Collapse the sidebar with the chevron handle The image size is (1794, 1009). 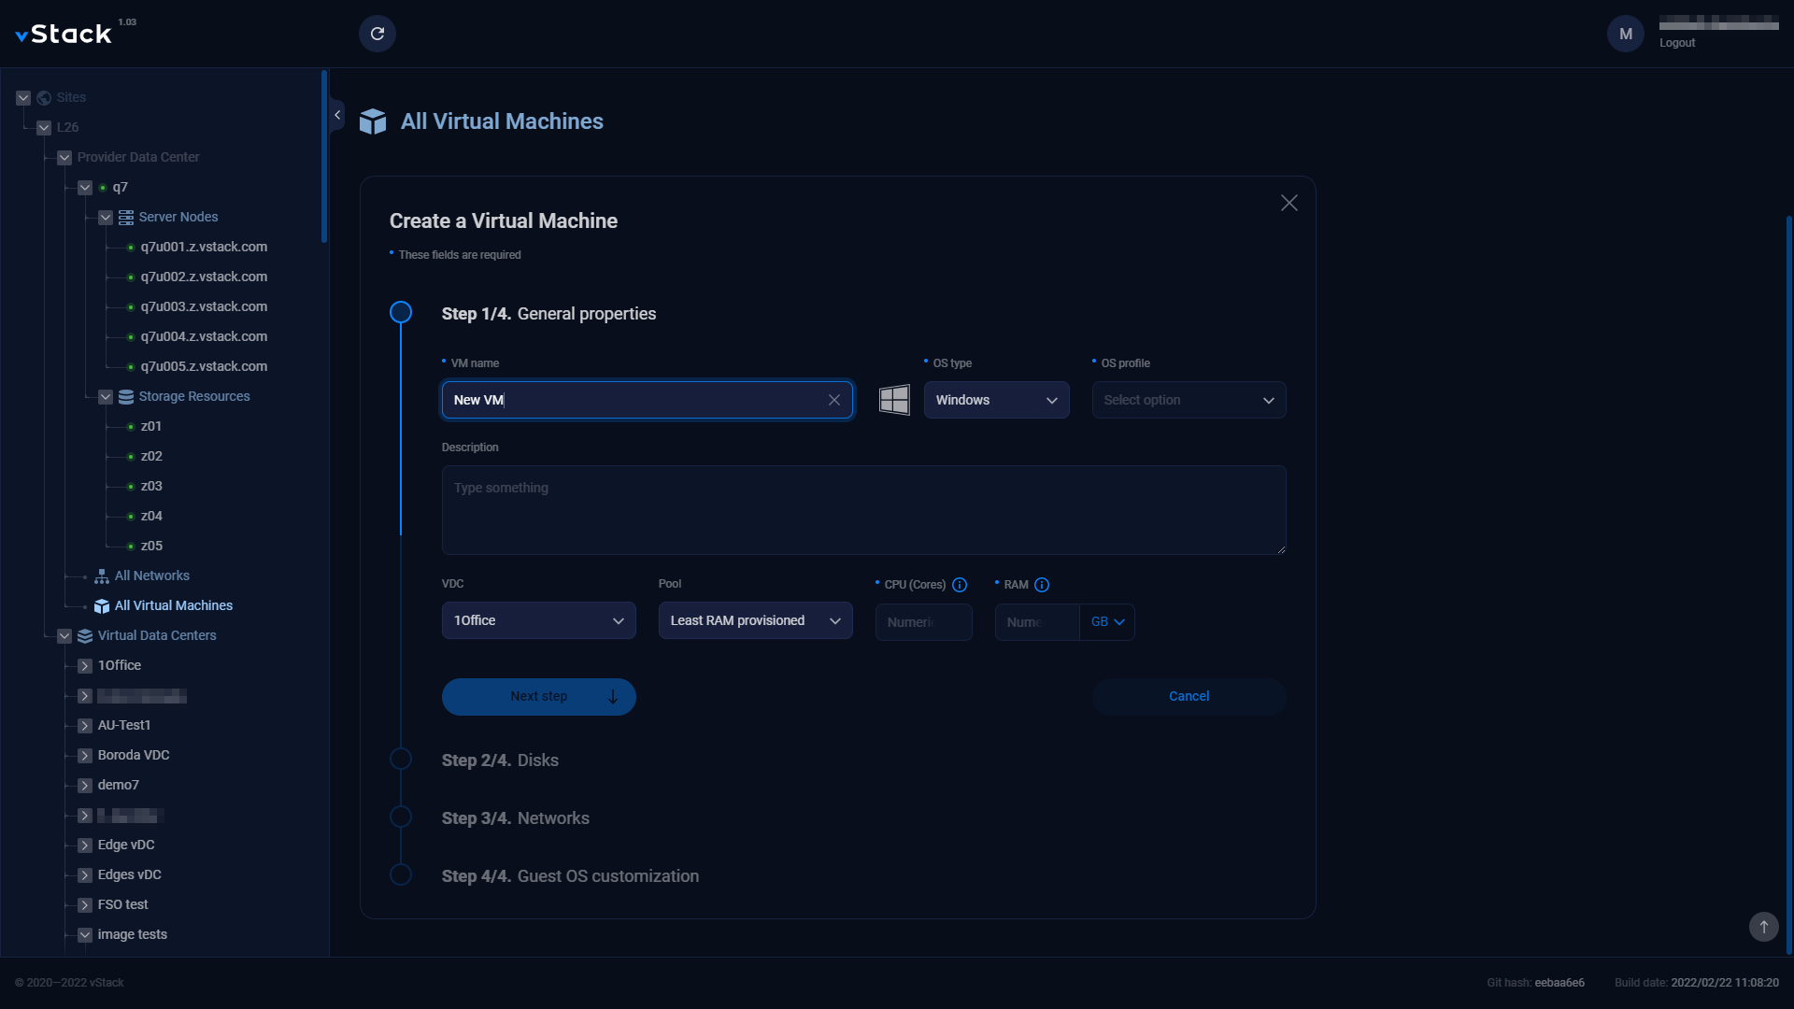(337, 115)
